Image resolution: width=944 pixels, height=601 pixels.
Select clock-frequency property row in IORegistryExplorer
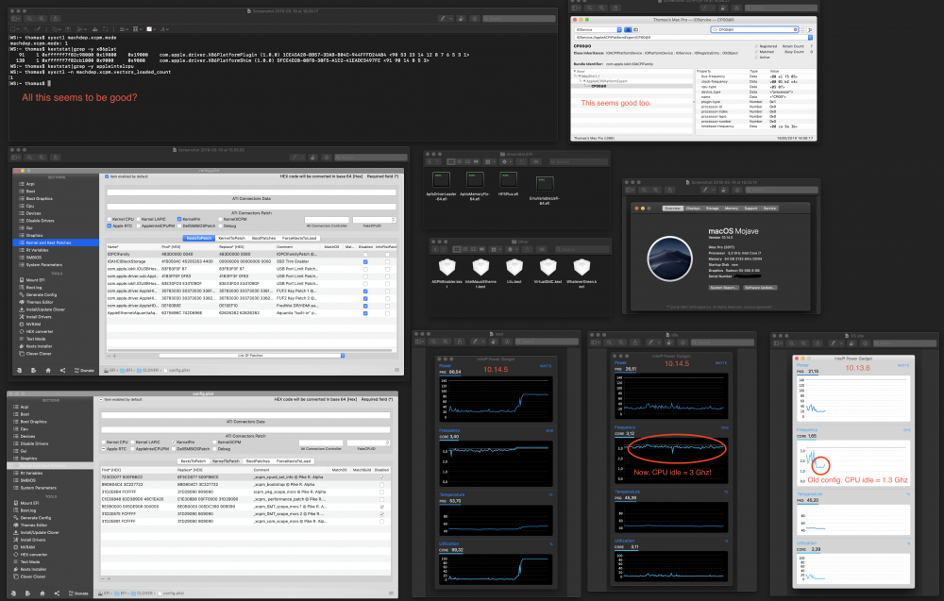click(x=755, y=82)
